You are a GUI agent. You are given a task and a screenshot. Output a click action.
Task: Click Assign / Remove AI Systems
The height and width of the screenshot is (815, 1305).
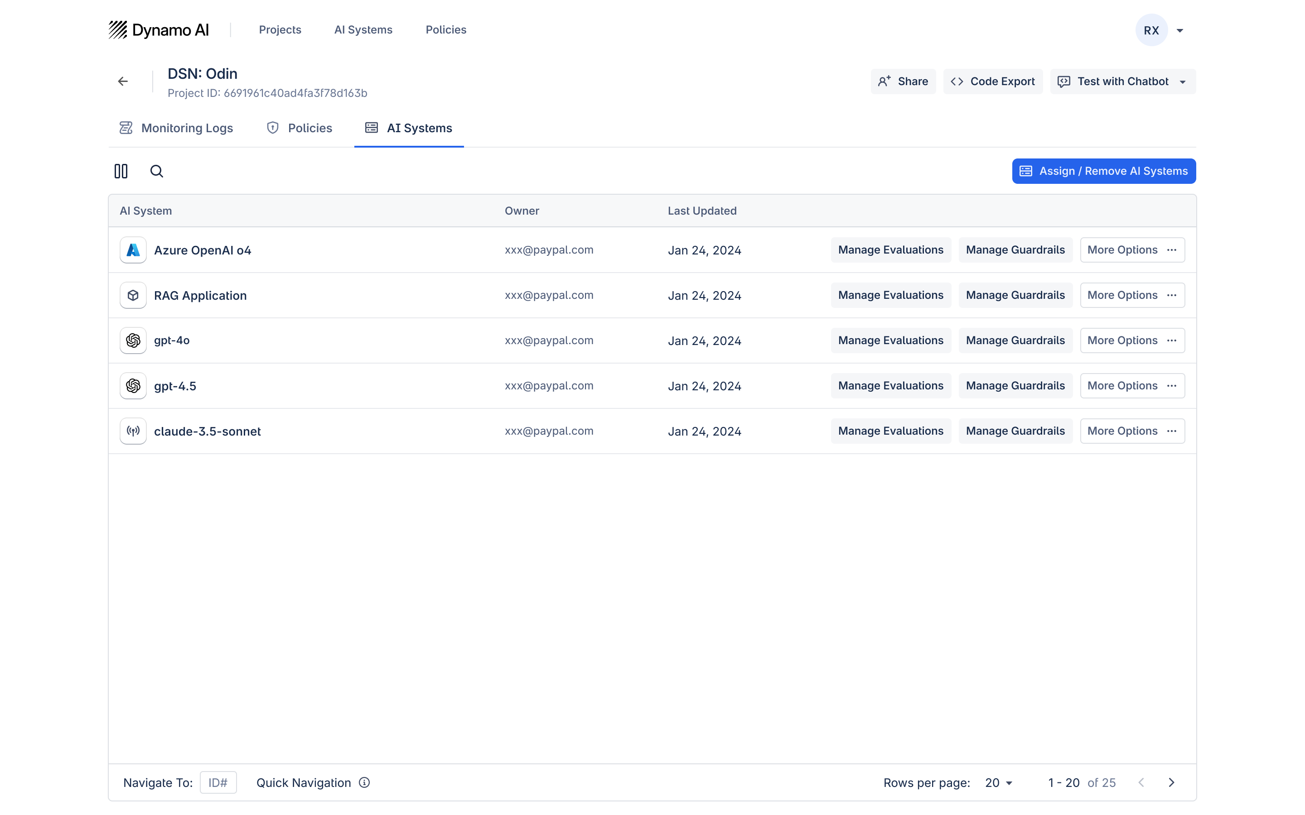(1104, 171)
